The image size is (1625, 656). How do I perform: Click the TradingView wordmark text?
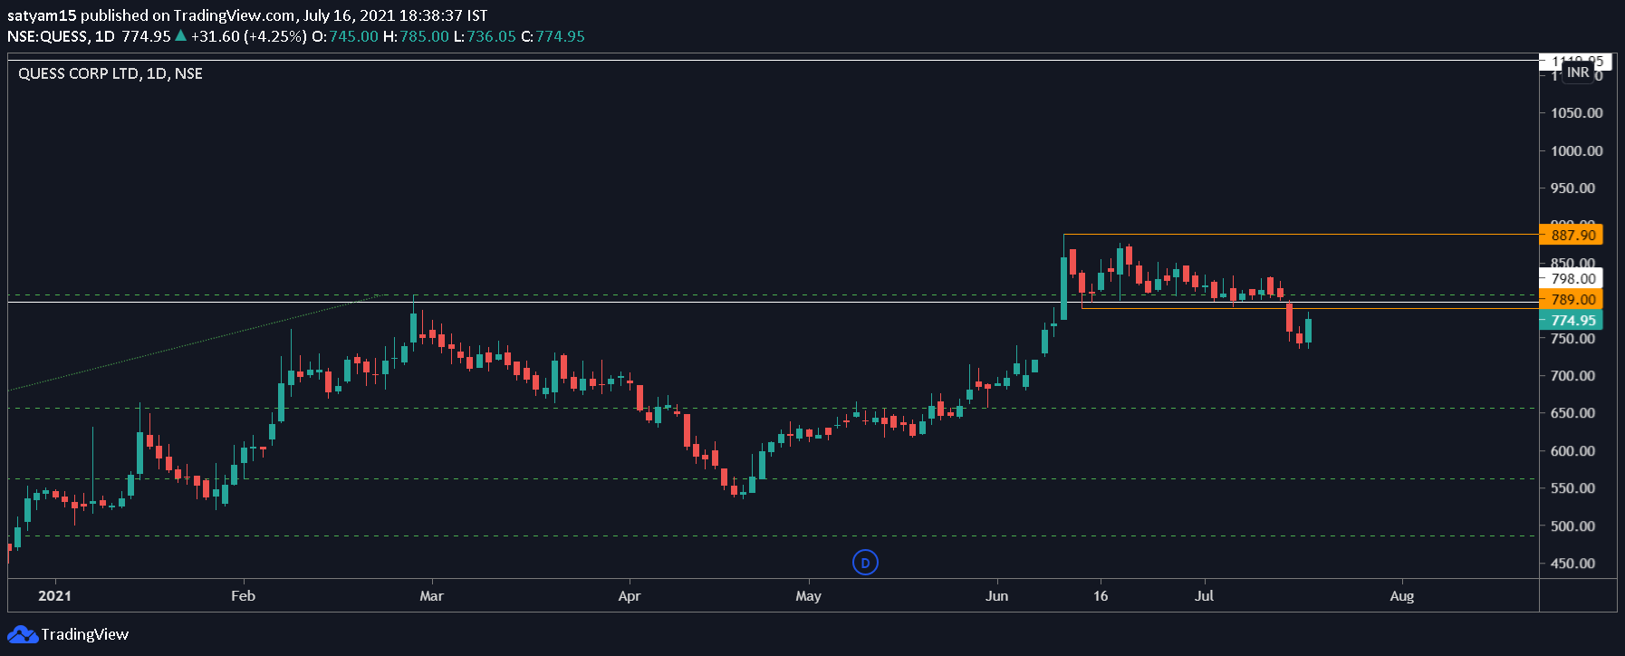[85, 634]
